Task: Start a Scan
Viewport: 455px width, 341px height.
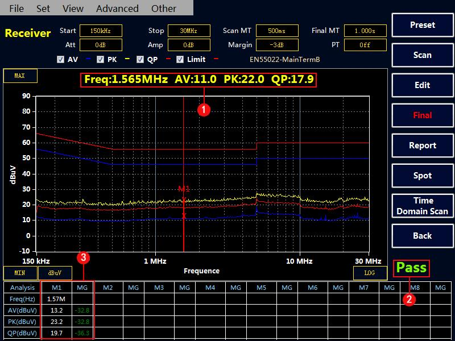Action: pos(422,55)
